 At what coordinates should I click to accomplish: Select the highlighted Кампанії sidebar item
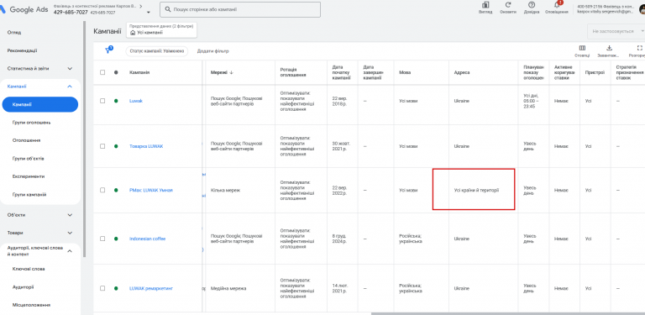tap(40, 104)
